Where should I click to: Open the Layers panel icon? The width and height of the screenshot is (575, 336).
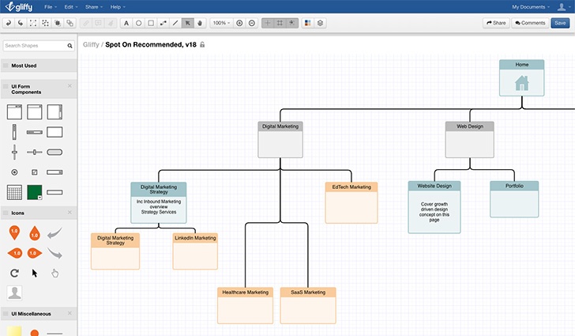(x=320, y=23)
